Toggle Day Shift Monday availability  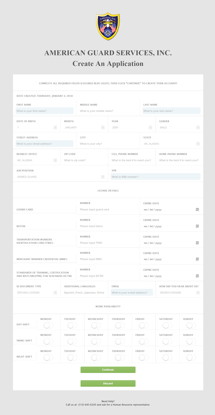point(48,325)
